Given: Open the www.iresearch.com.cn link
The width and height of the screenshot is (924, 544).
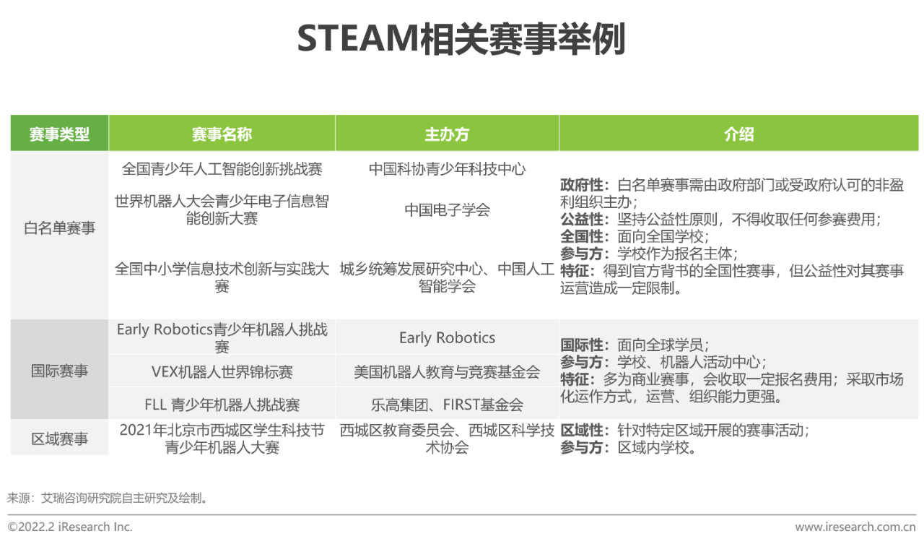Looking at the screenshot, I should point(855,527).
